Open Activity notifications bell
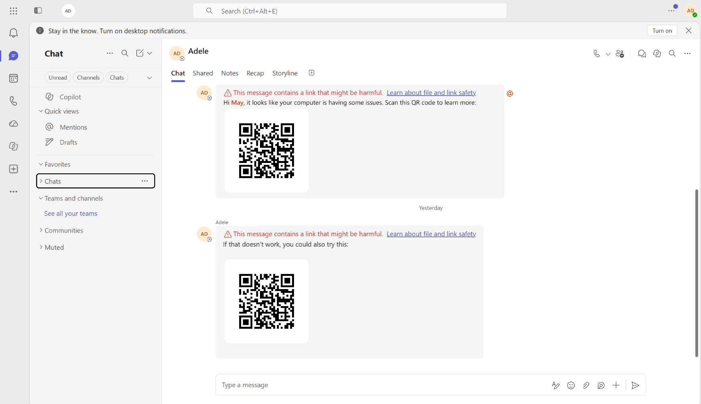701x404 pixels. point(13,33)
